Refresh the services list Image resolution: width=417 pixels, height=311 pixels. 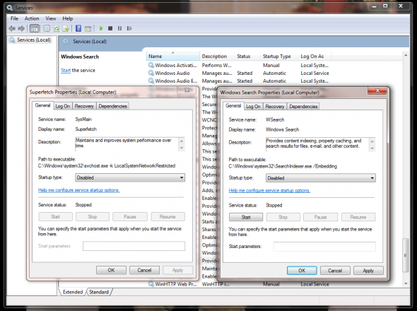point(57,28)
